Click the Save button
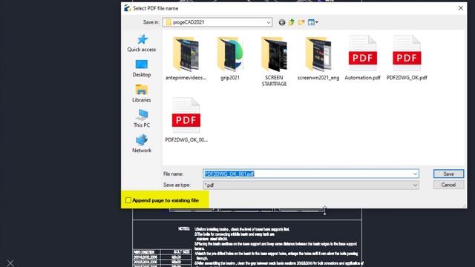Viewport: 475px width, 267px height. [448, 174]
